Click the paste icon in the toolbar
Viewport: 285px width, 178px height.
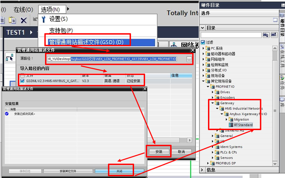point(12,20)
